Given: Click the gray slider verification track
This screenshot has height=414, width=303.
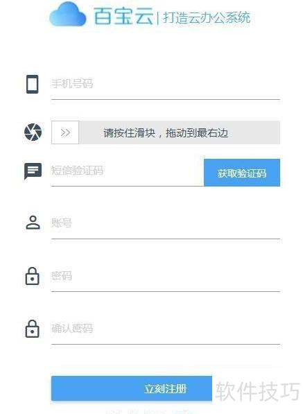Looking at the screenshot, I should 166,132.
